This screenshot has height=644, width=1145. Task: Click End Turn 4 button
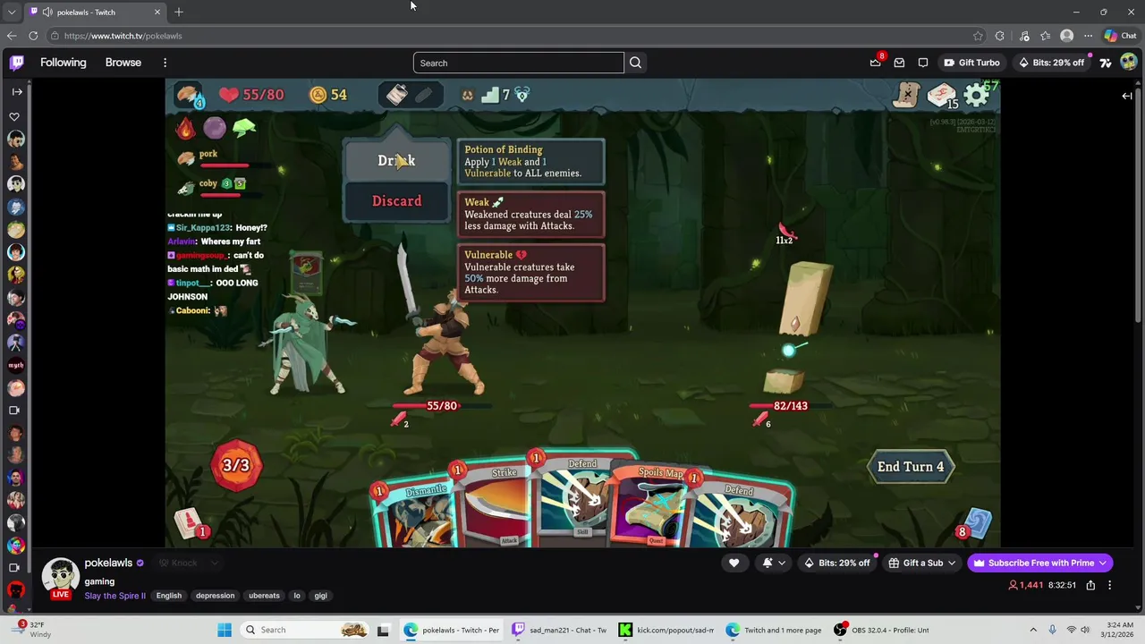point(911,467)
